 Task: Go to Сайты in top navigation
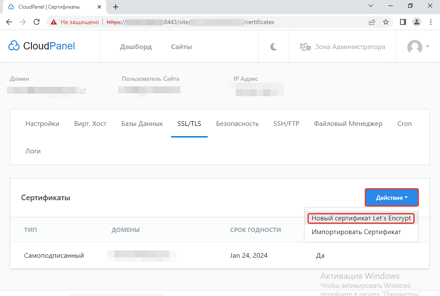pyautogui.click(x=181, y=47)
